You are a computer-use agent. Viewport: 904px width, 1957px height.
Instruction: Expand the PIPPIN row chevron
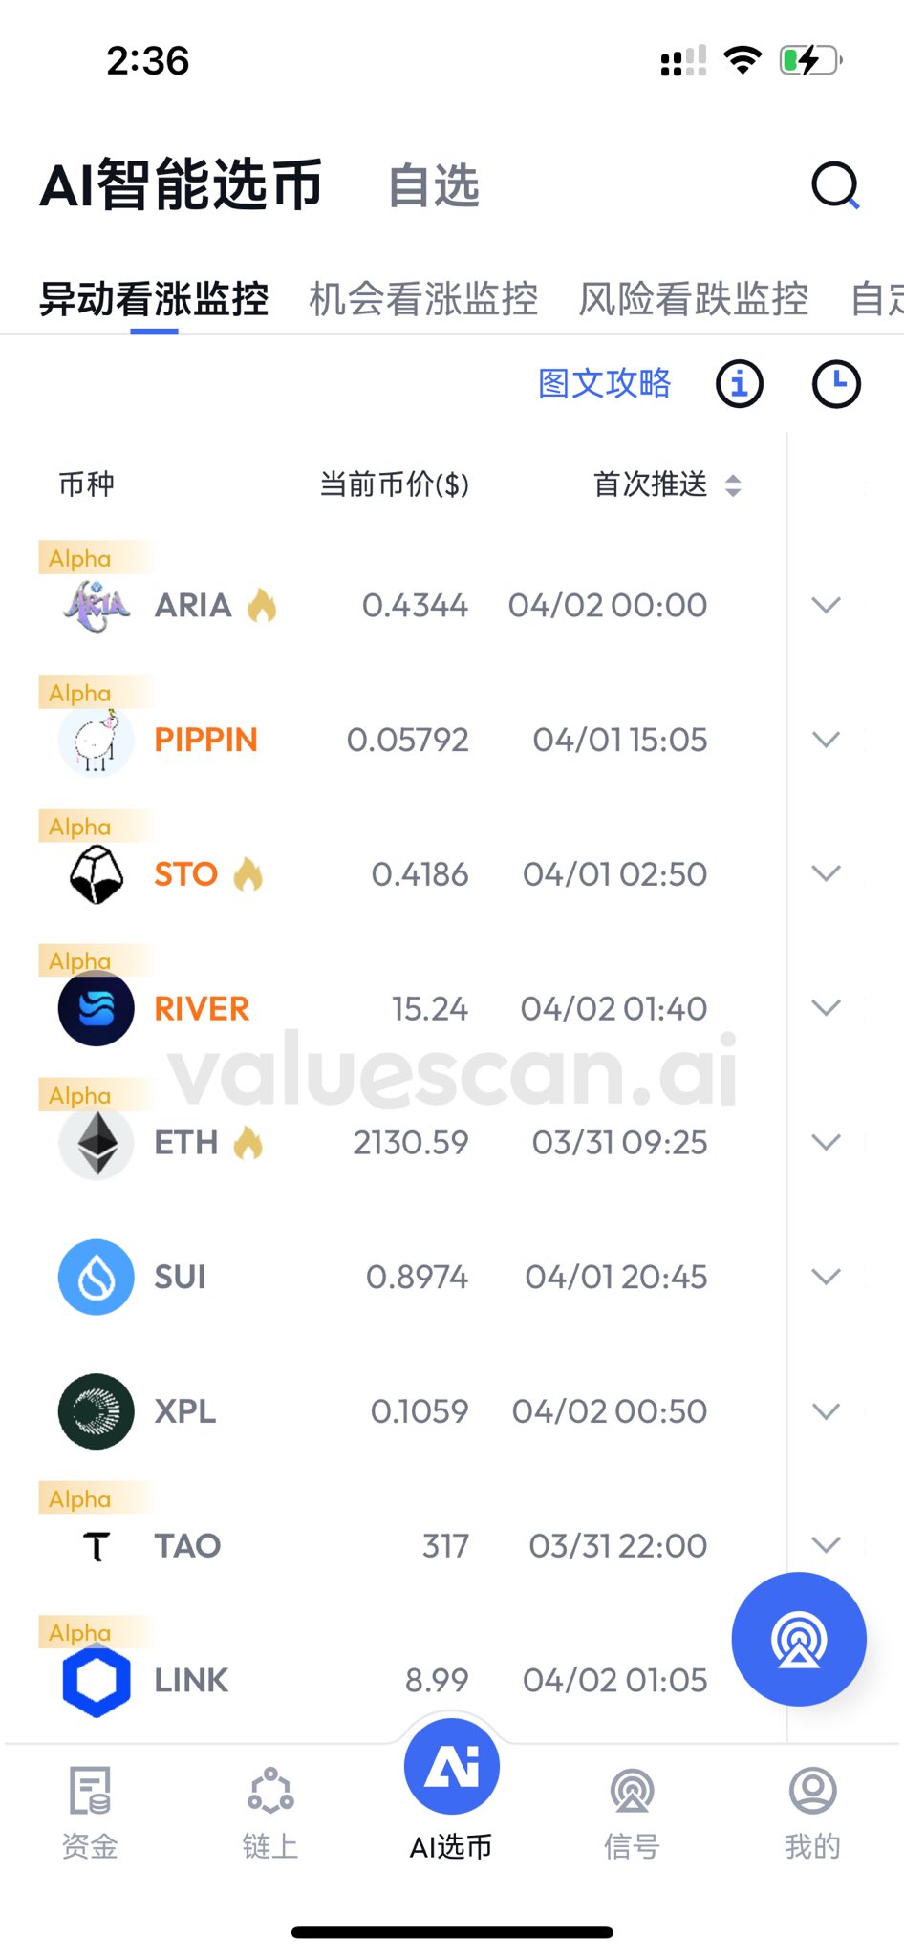pyautogui.click(x=826, y=740)
